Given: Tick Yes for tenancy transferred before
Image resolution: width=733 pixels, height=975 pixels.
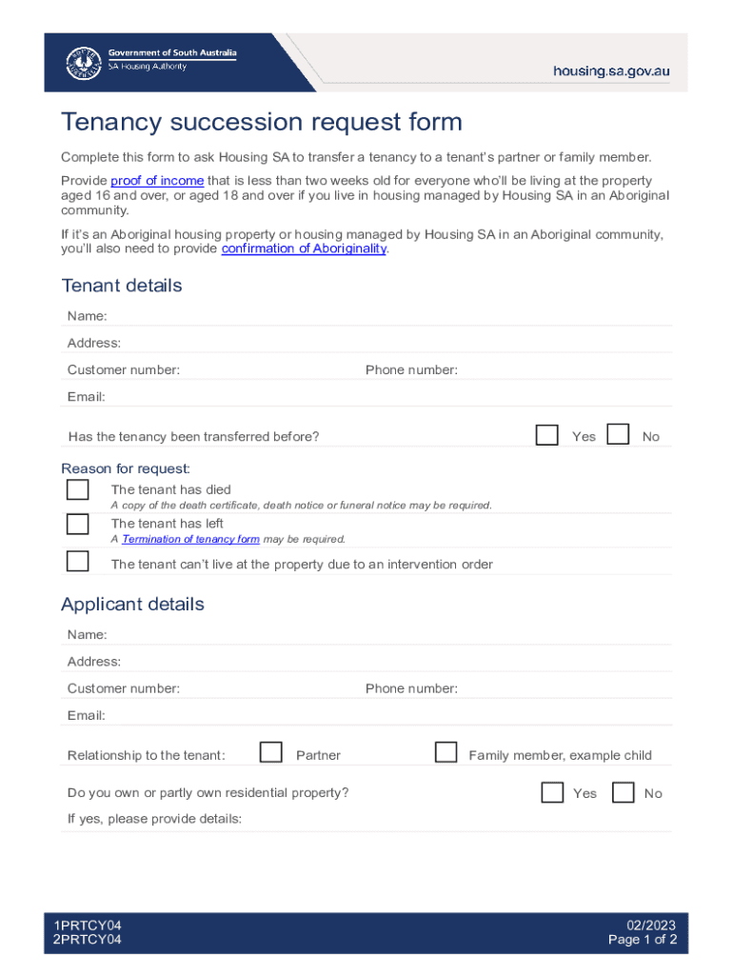Looking at the screenshot, I should pos(547,435).
